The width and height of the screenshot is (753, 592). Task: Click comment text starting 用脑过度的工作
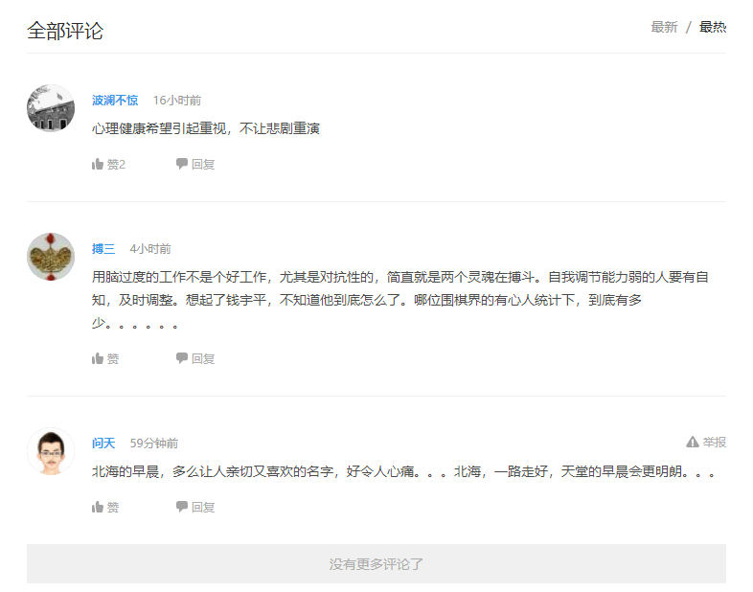click(400, 300)
